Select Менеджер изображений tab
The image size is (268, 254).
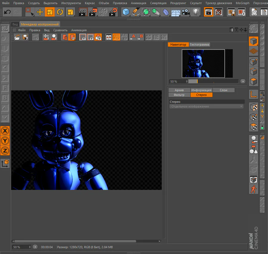(40, 24)
